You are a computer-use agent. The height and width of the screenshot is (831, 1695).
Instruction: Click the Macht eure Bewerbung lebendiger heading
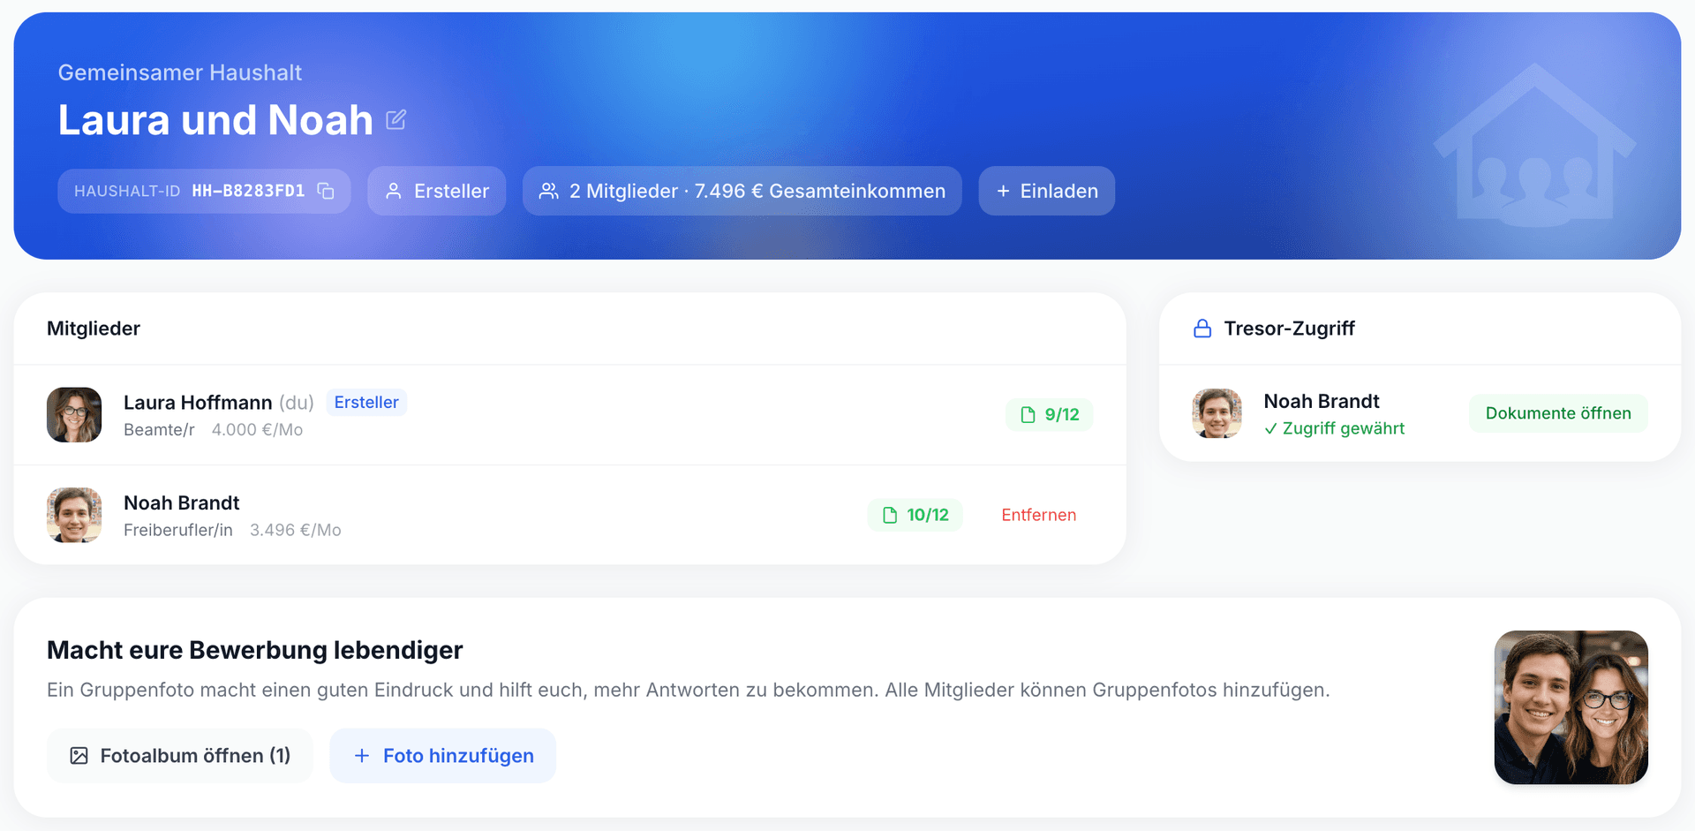[x=255, y=650]
